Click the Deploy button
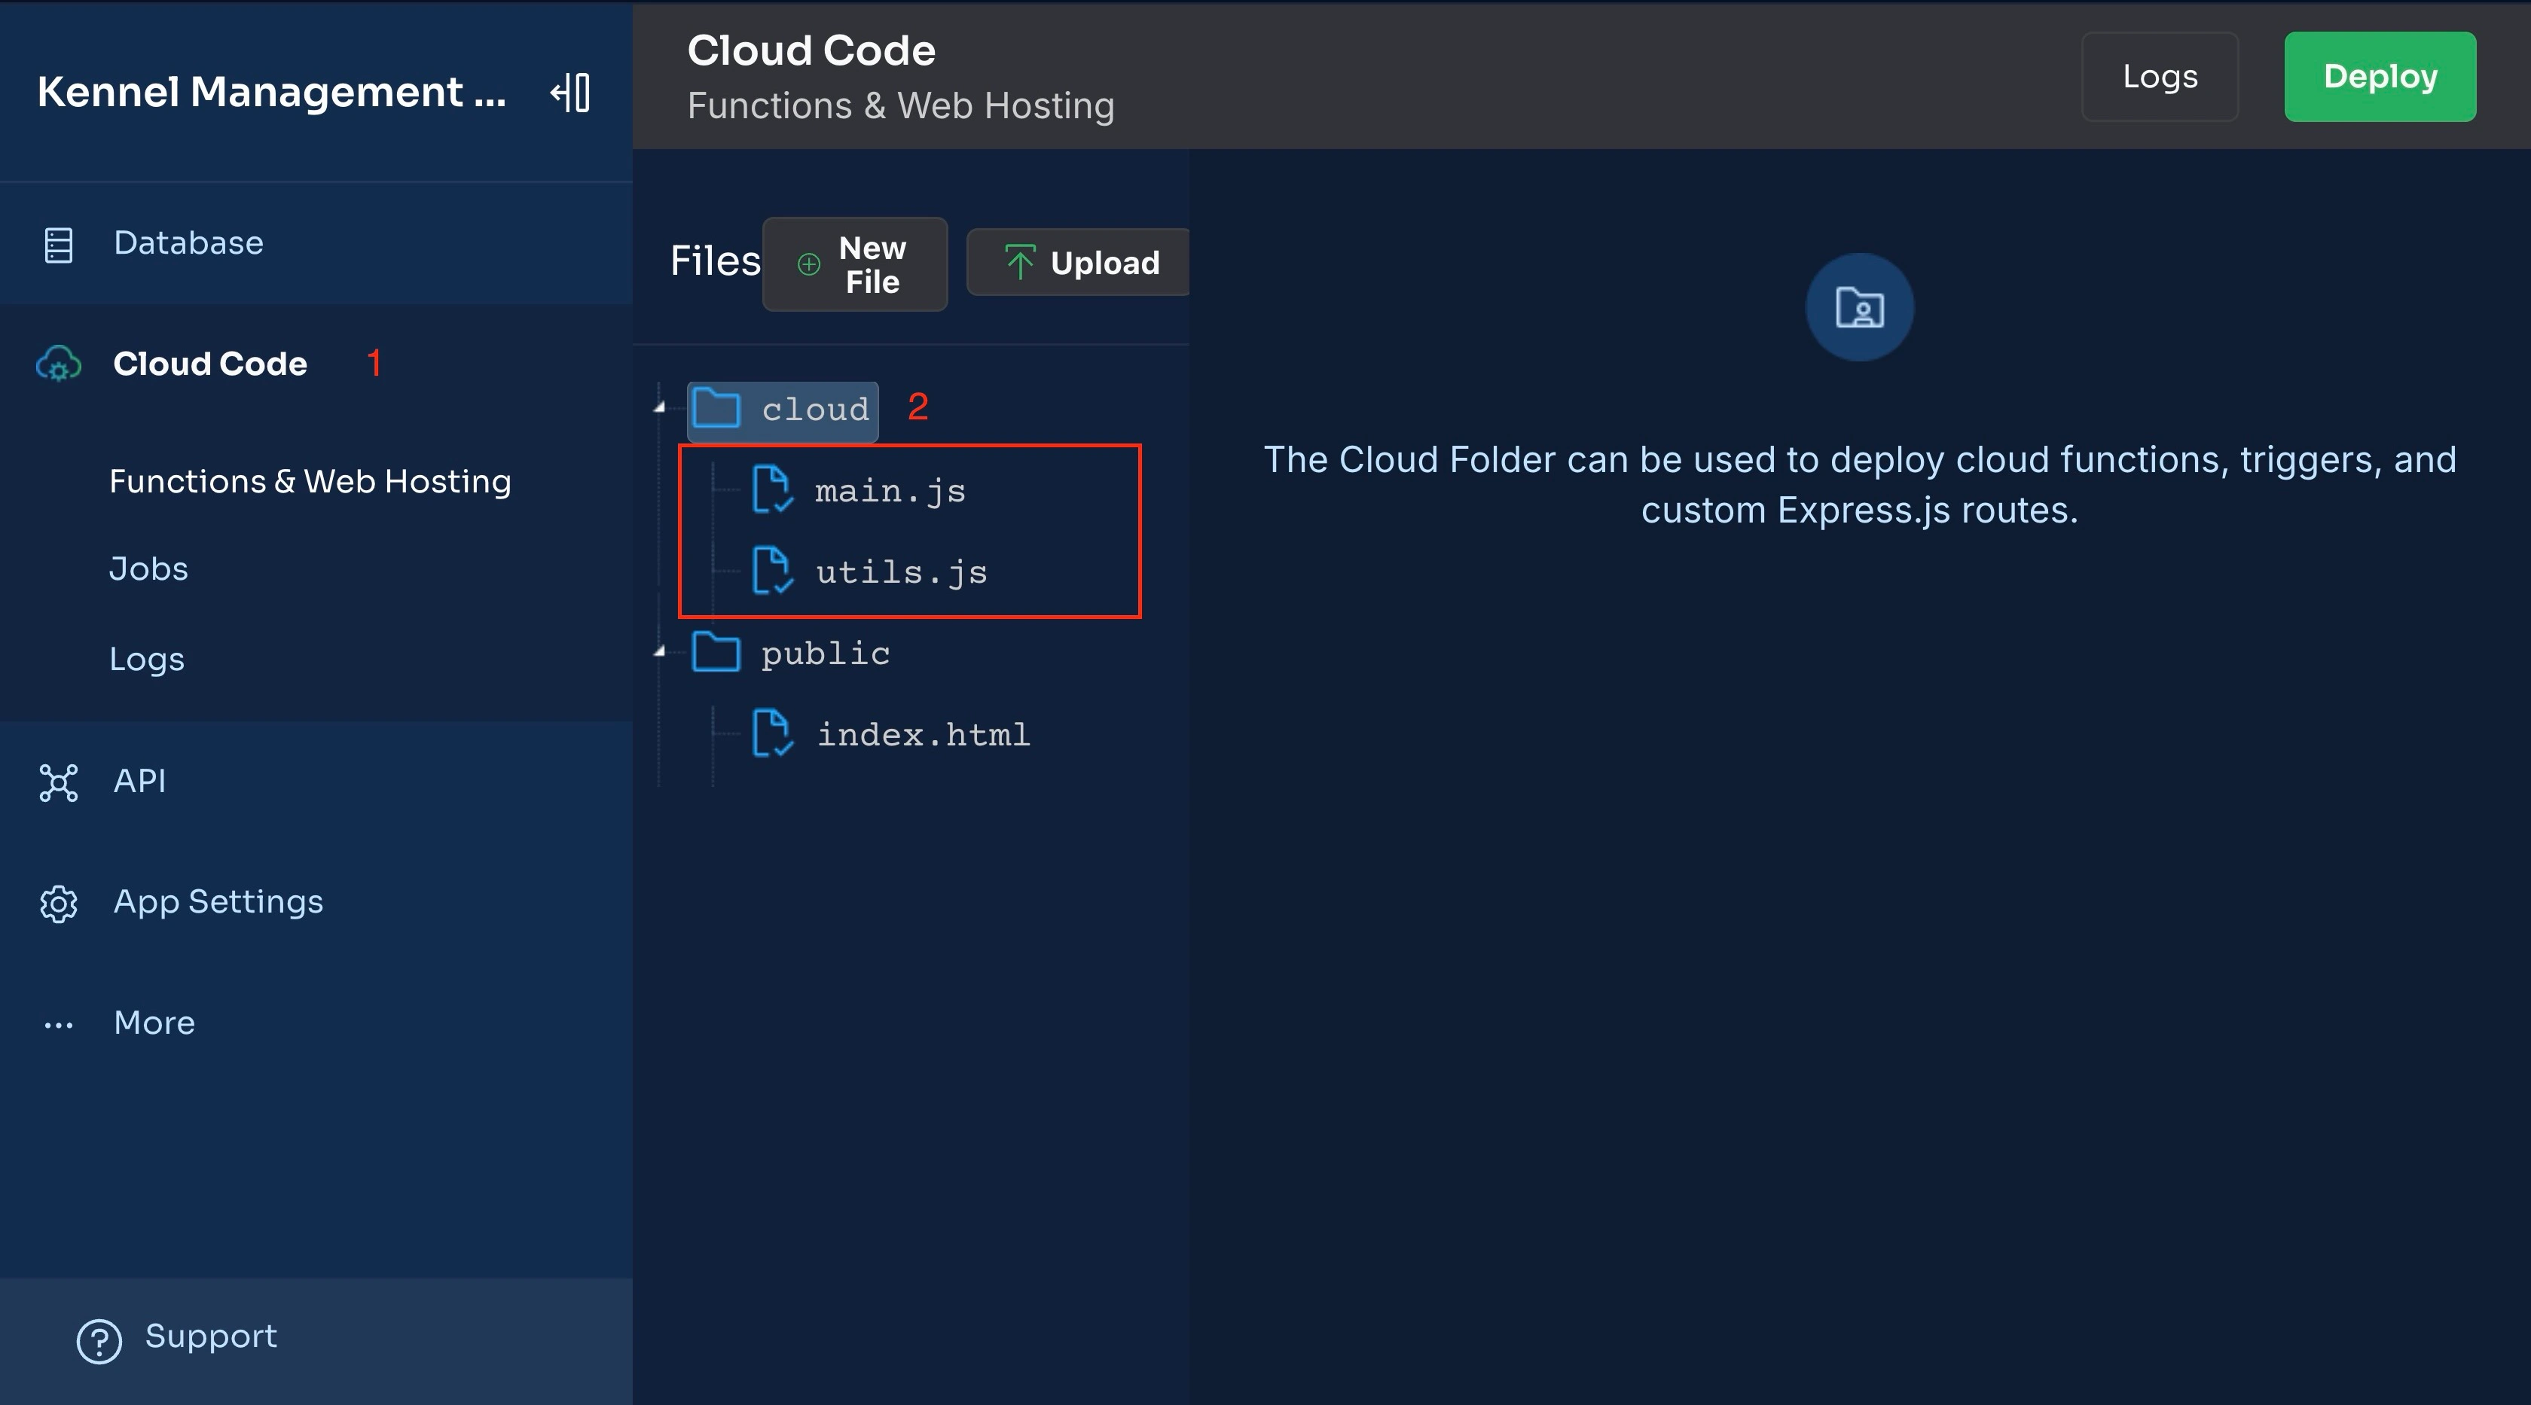The image size is (2531, 1405). click(2379, 75)
